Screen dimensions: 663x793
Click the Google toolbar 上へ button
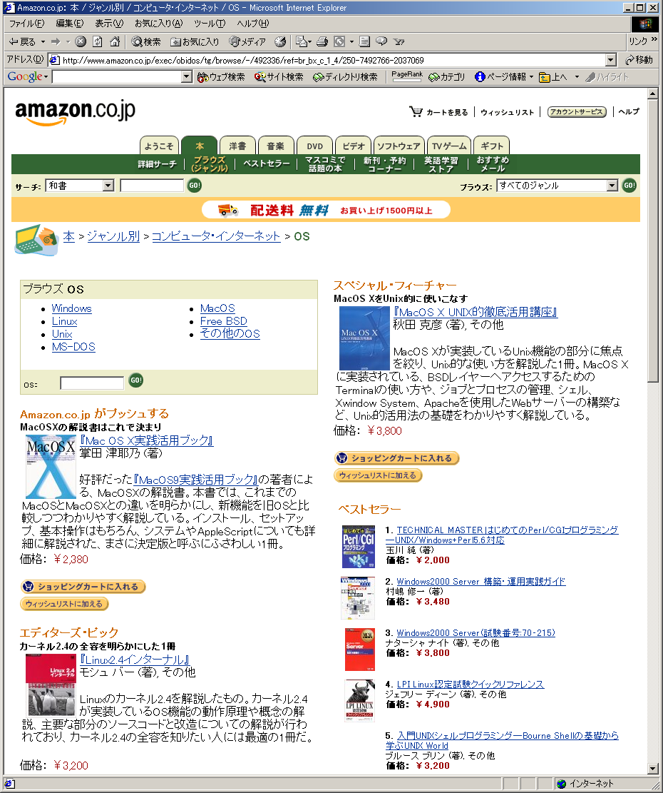pos(553,77)
